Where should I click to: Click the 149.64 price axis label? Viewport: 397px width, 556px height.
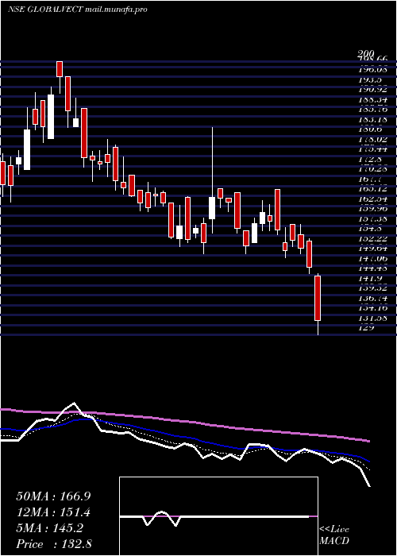pos(372,249)
